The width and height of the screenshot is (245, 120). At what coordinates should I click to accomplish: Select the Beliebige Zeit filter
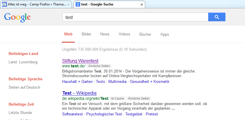pyautogui.click(x=21, y=104)
